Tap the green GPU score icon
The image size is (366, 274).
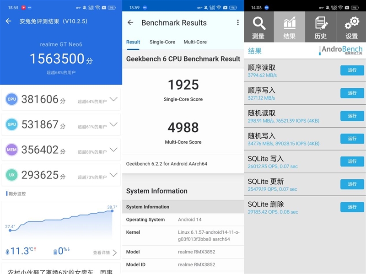click(x=12, y=124)
